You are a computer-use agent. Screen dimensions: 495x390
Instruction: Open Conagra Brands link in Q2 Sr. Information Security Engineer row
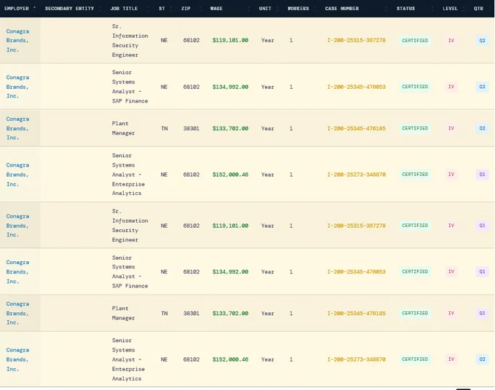click(x=17, y=41)
